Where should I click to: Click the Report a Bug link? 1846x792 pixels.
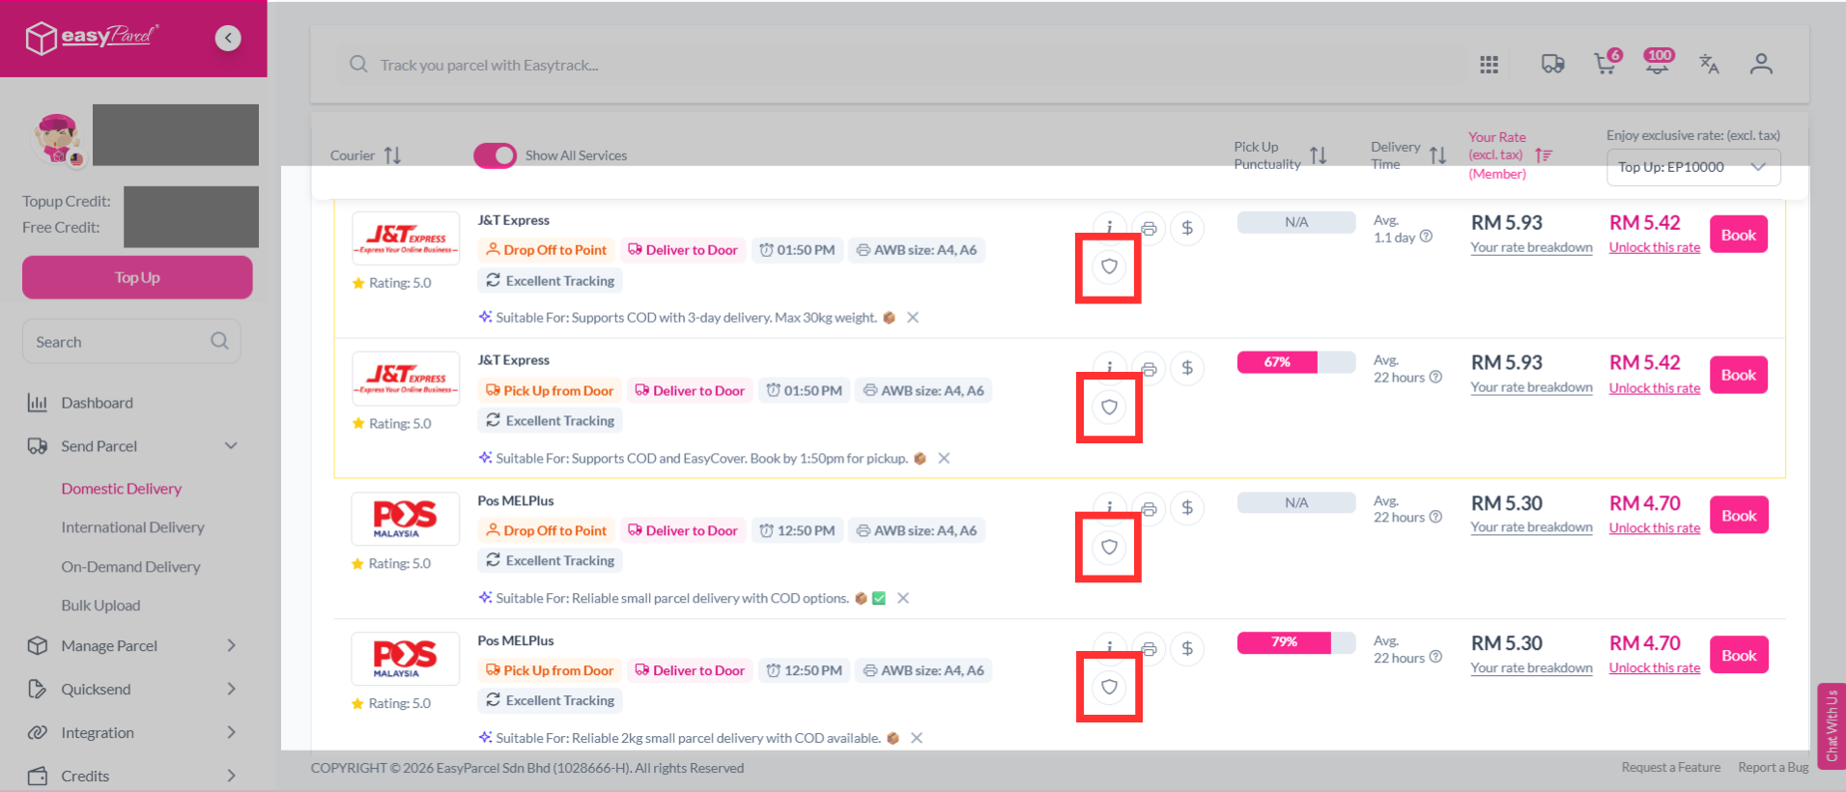tap(1773, 768)
